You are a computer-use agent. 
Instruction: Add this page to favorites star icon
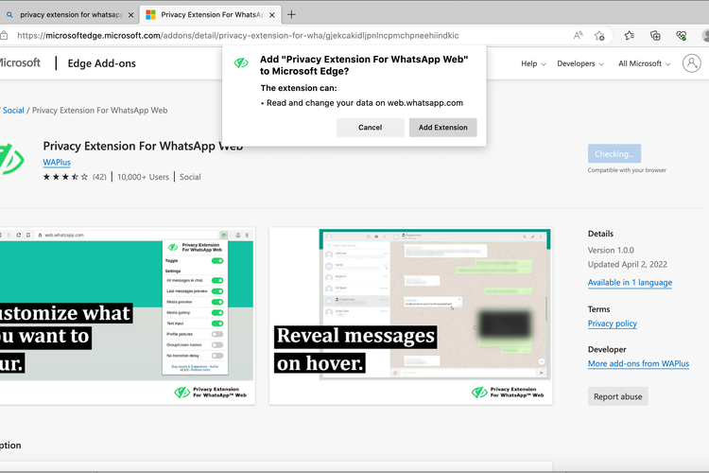[599, 35]
